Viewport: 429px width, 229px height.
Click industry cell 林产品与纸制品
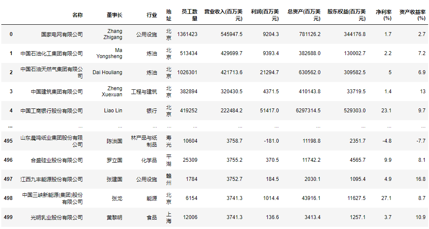point(144,141)
